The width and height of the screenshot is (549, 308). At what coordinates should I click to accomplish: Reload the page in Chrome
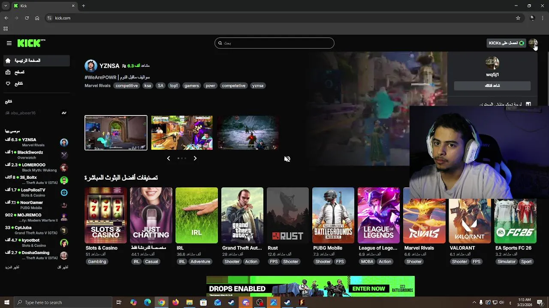pos(27,18)
